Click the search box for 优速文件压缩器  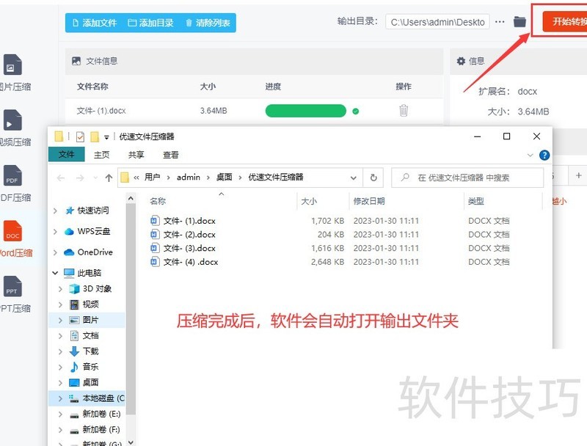click(467, 178)
